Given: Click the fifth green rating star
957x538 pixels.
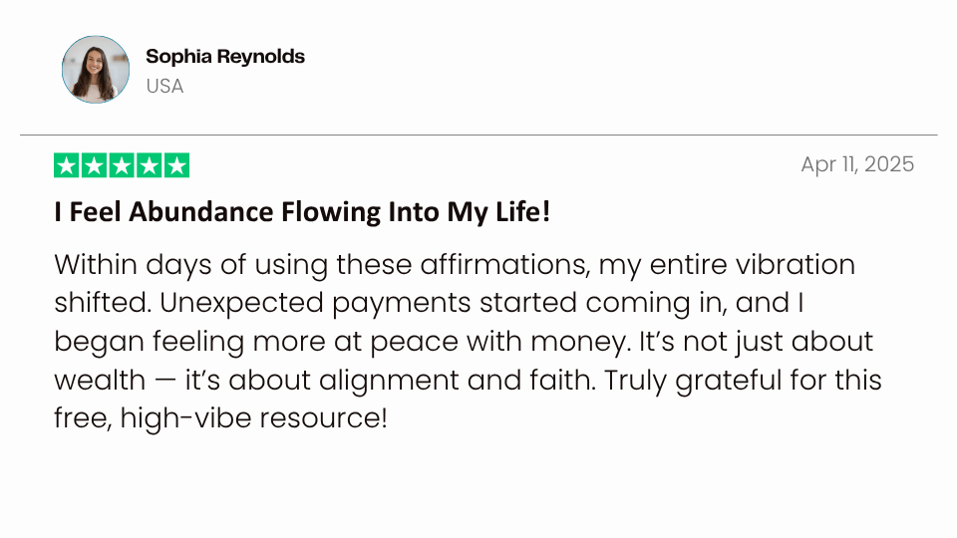Looking at the screenshot, I should [x=177, y=165].
